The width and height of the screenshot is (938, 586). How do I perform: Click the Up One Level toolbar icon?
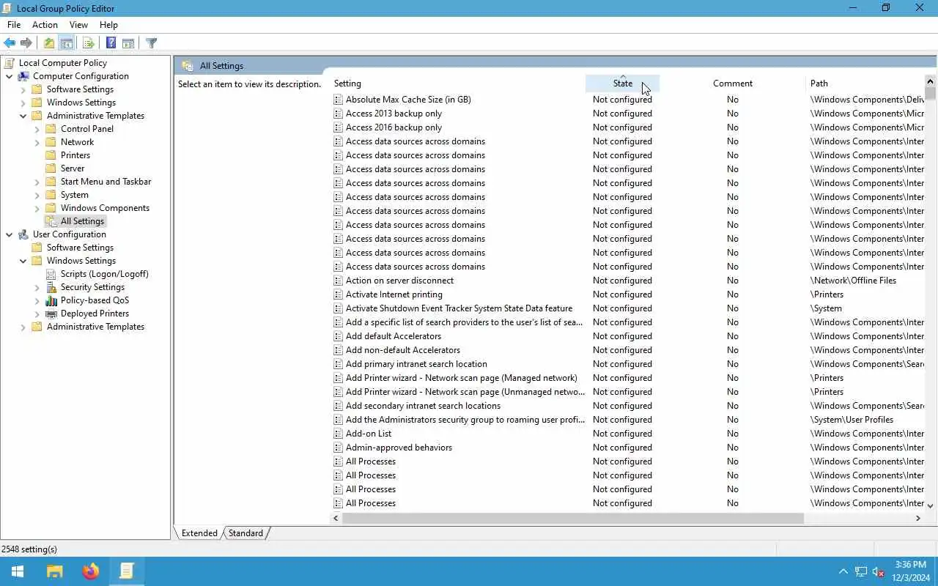coord(49,43)
